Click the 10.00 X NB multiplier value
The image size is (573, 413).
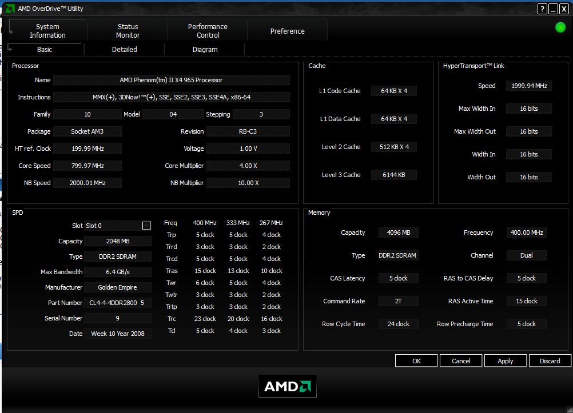pos(248,183)
